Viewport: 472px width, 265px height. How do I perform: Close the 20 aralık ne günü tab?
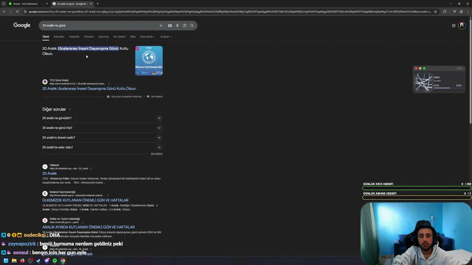coord(91,4)
